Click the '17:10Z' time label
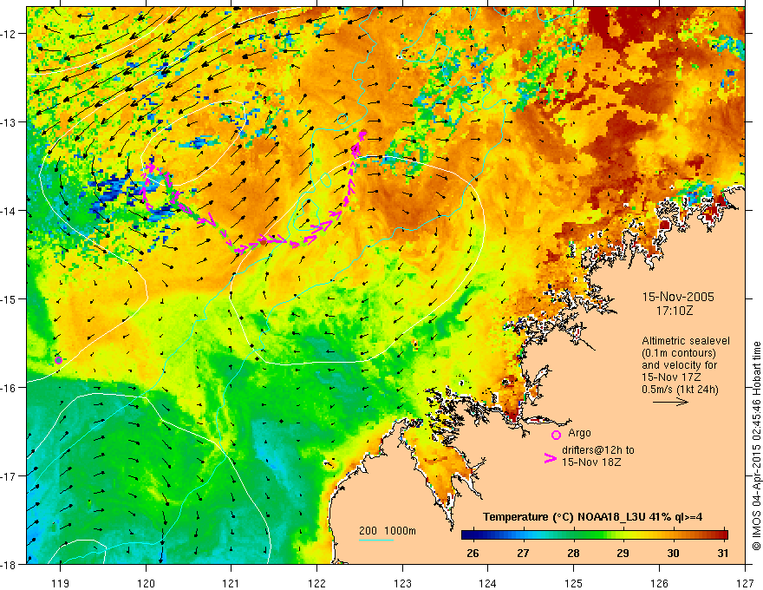The image size is (763, 590). [x=675, y=311]
